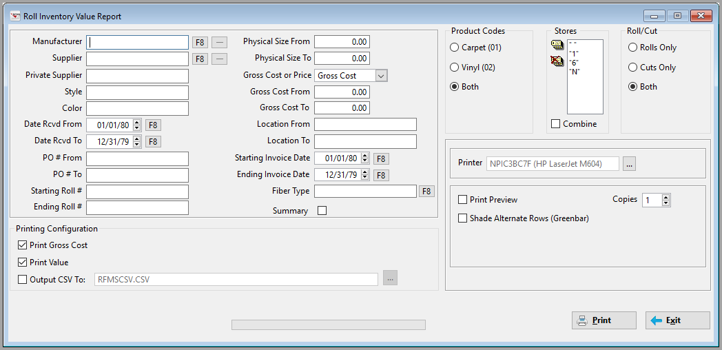Click Ending Invoice Date spinner arrows
Viewport: 722px width, 350px height.
click(364, 176)
